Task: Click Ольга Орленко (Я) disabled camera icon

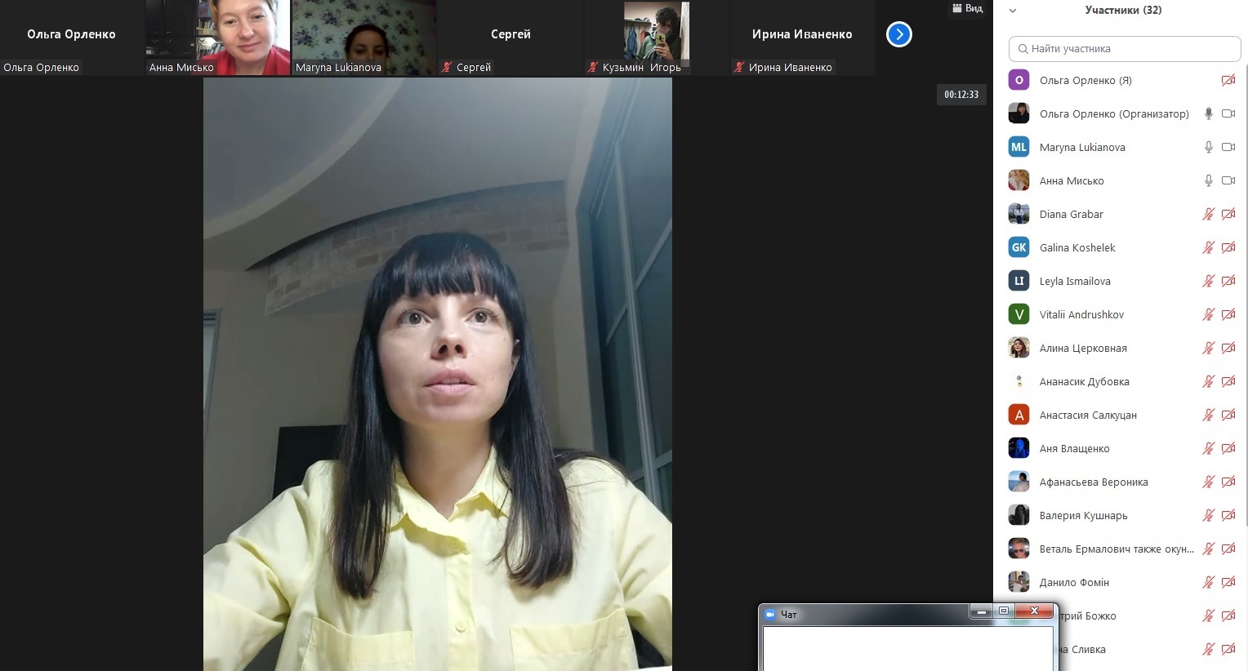Action: pyautogui.click(x=1228, y=80)
